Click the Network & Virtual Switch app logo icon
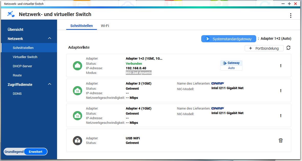 (11, 14)
